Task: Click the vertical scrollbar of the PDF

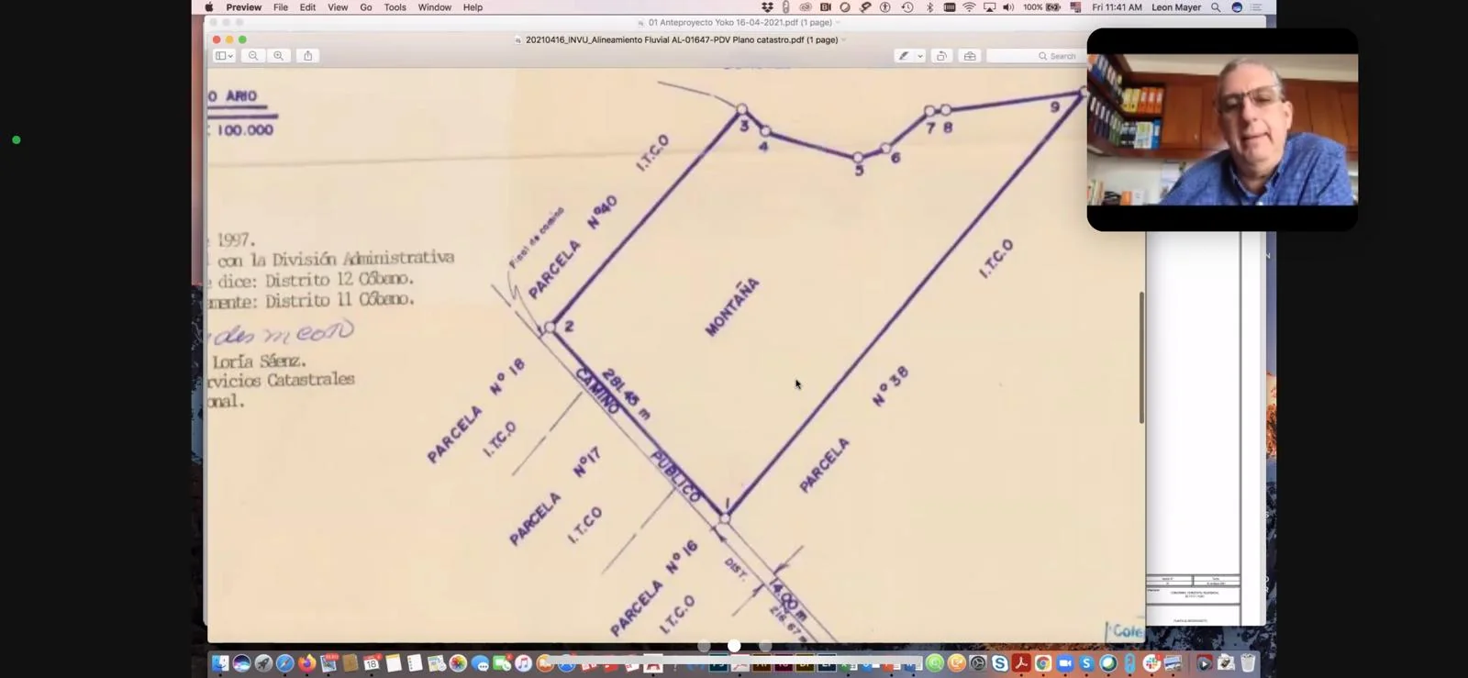Action: [1141, 358]
